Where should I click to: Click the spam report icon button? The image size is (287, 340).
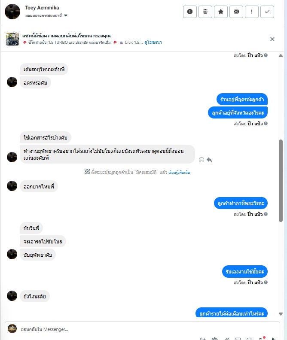click(190, 12)
